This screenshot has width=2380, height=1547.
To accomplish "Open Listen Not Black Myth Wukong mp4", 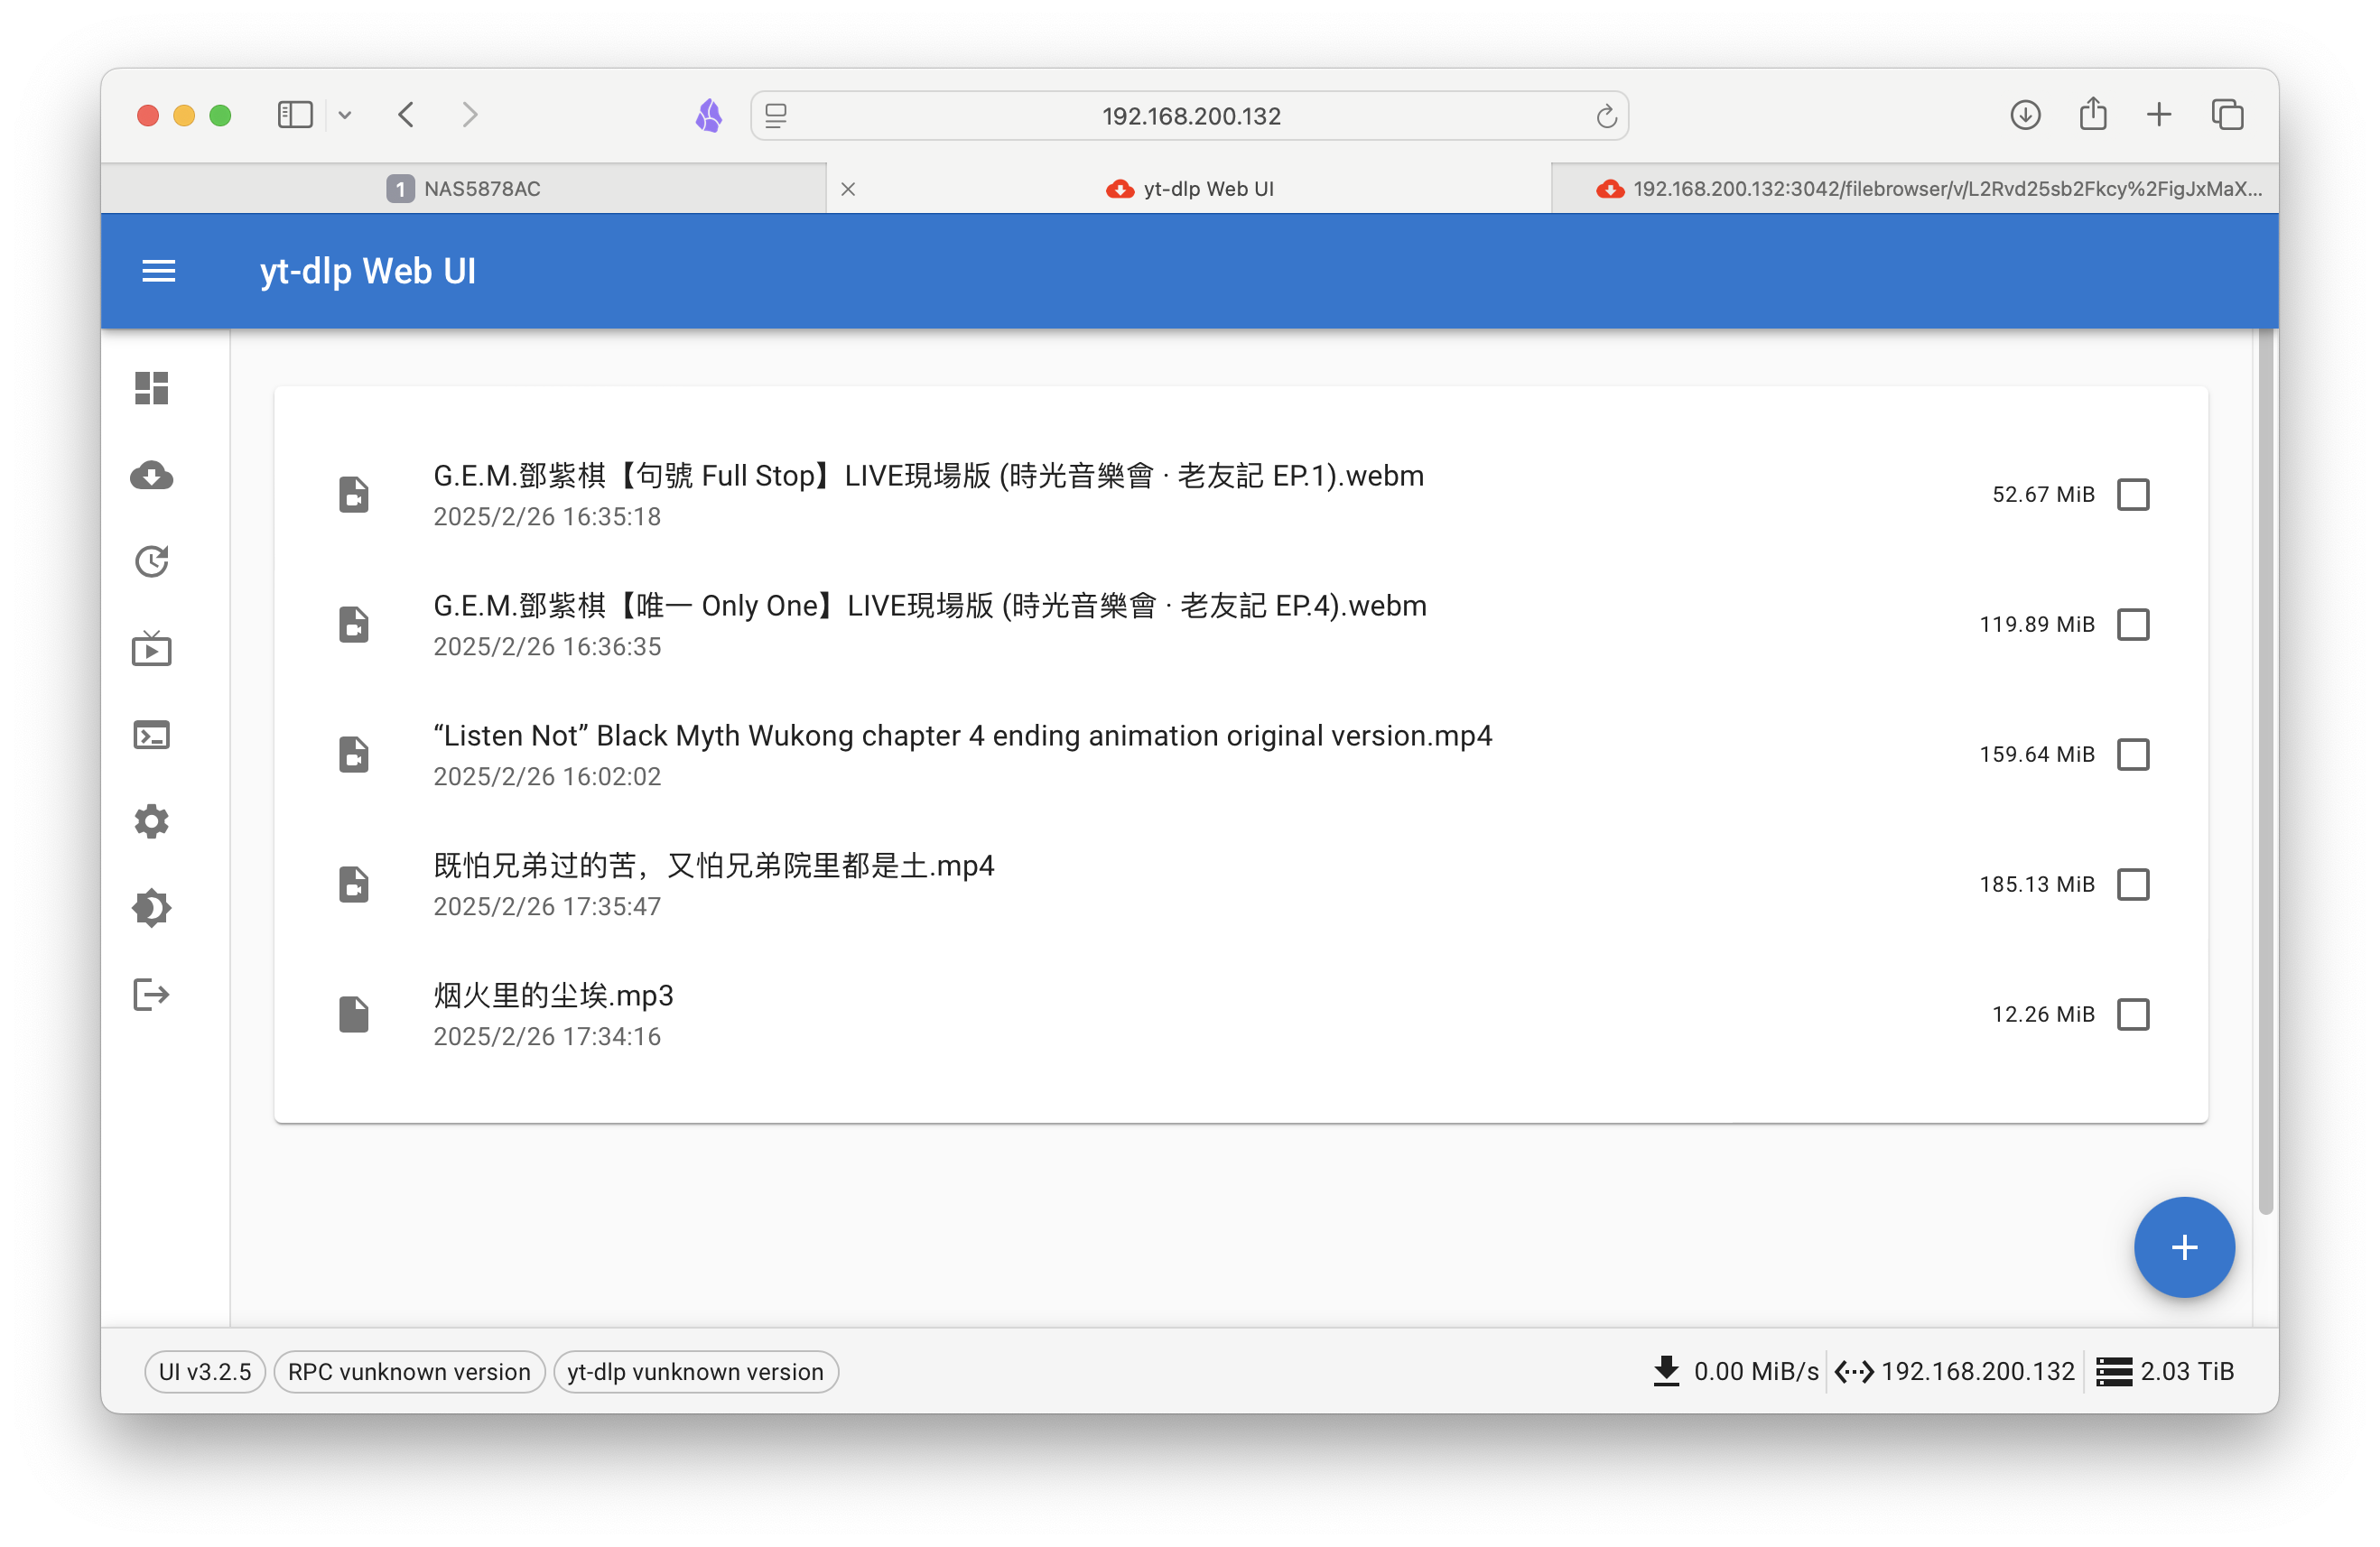I will click(x=962, y=736).
